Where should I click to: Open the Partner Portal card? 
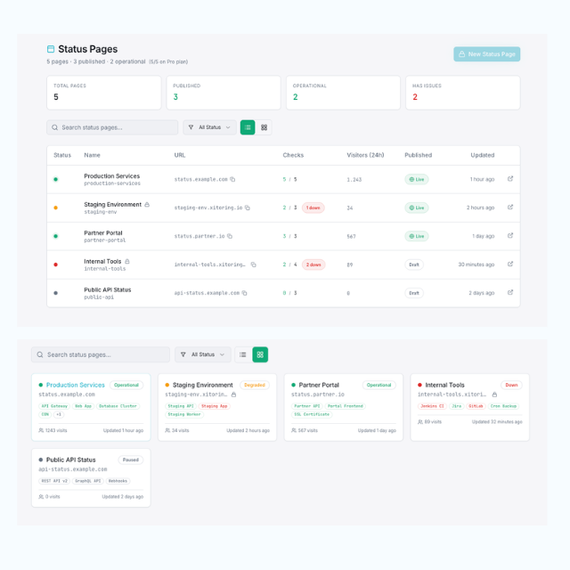point(343,407)
